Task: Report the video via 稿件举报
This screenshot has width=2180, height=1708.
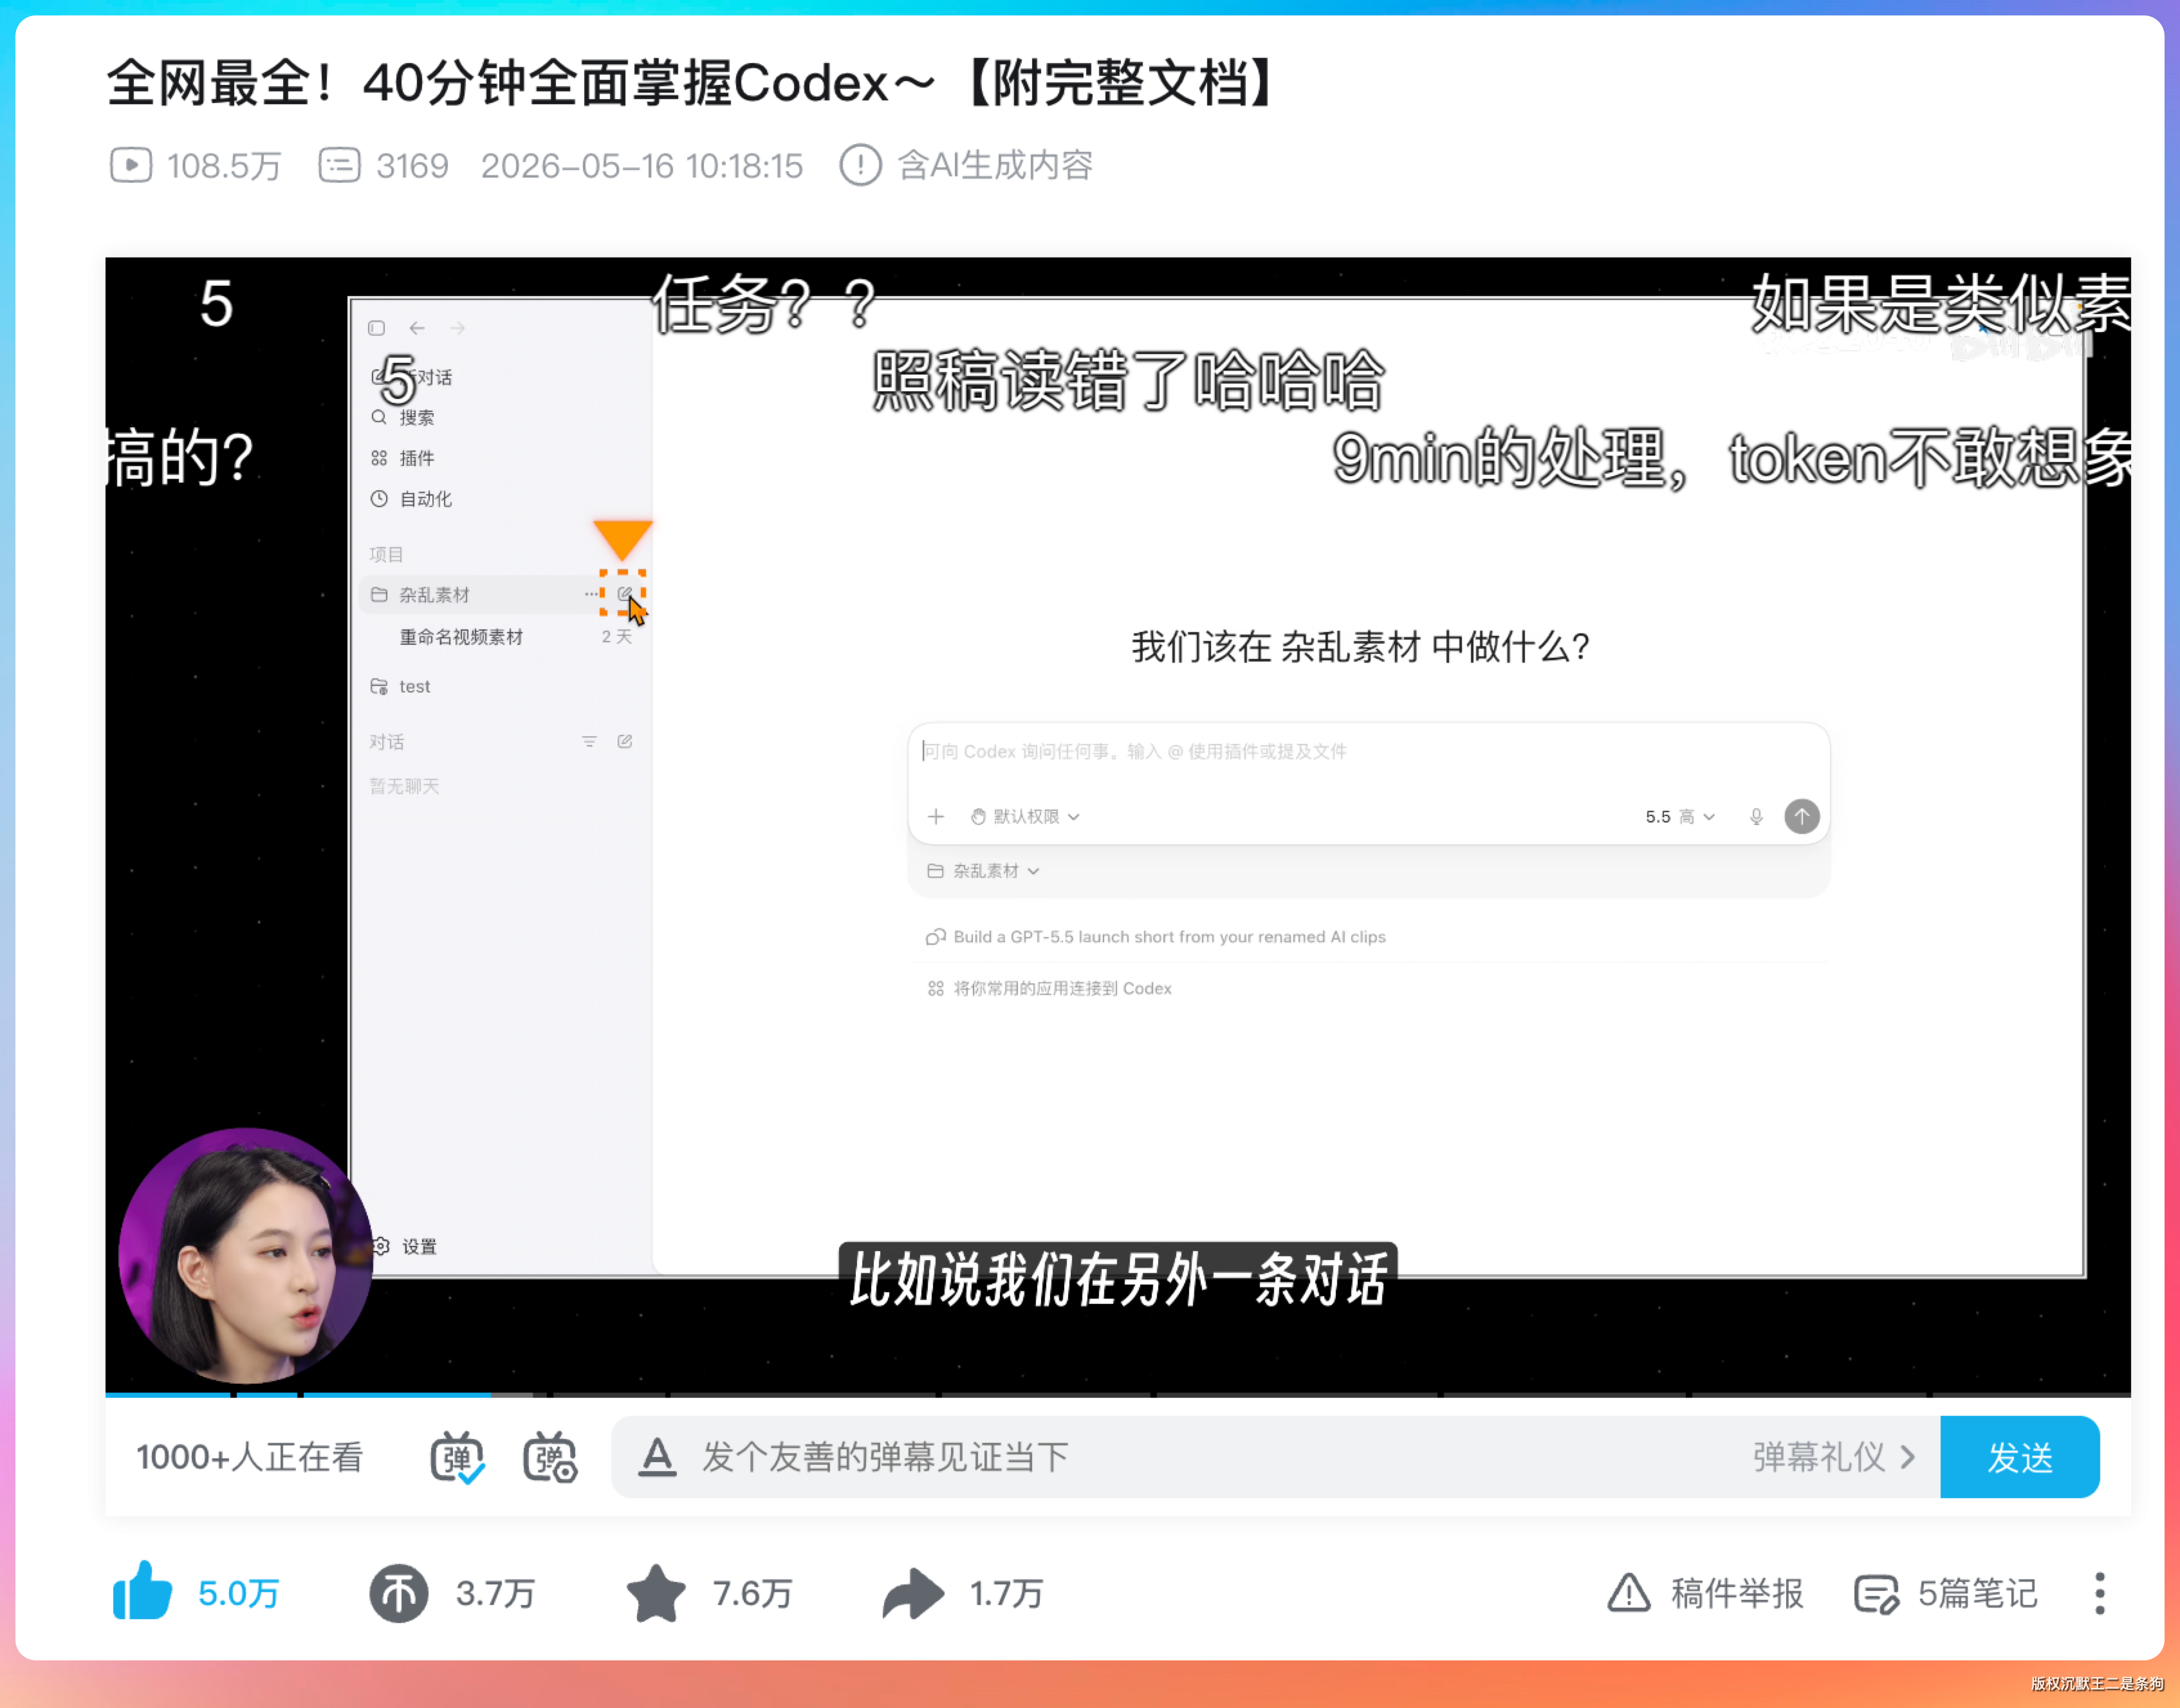Action: click(x=1705, y=1593)
